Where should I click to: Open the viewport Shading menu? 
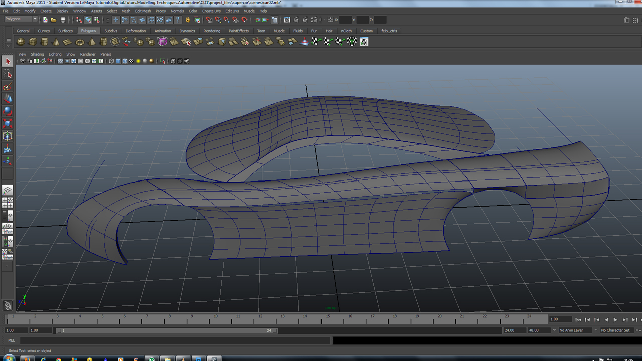(37, 54)
